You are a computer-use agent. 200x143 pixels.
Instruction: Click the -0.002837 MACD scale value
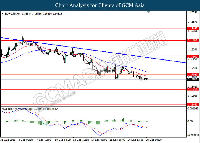click(x=193, y=135)
